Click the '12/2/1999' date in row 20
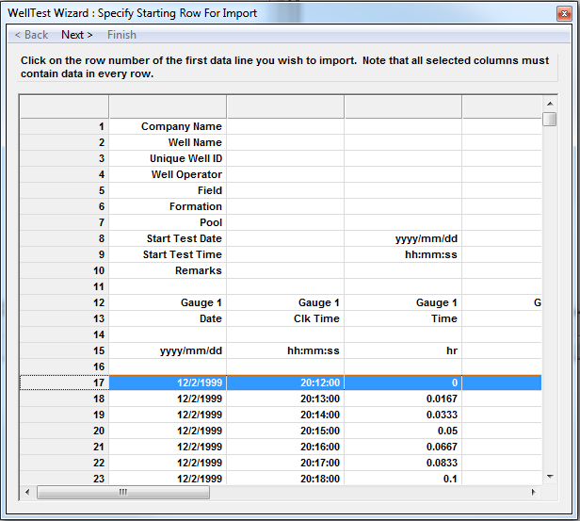The height and width of the screenshot is (521, 580). click(168, 431)
